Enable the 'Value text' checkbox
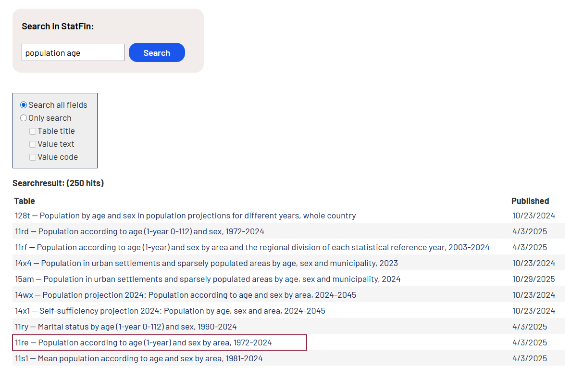The width and height of the screenshot is (571, 368). pos(33,144)
